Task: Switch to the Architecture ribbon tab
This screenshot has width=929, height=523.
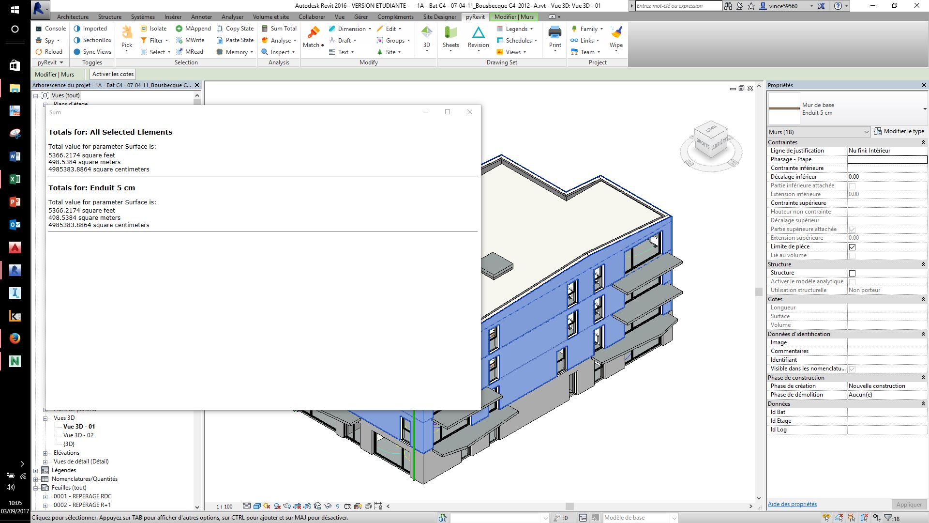Action: coord(73,16)
